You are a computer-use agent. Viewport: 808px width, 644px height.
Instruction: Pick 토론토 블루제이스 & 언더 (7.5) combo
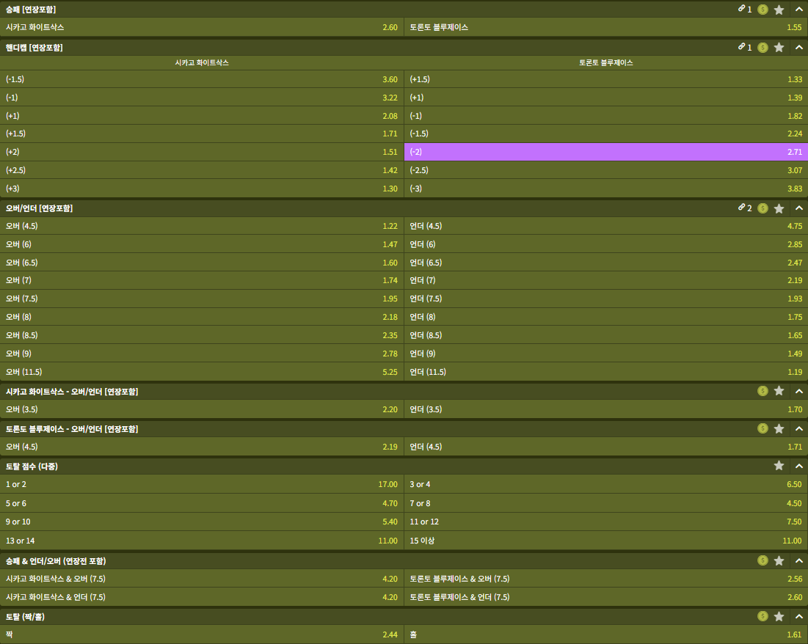pos(606,597)
